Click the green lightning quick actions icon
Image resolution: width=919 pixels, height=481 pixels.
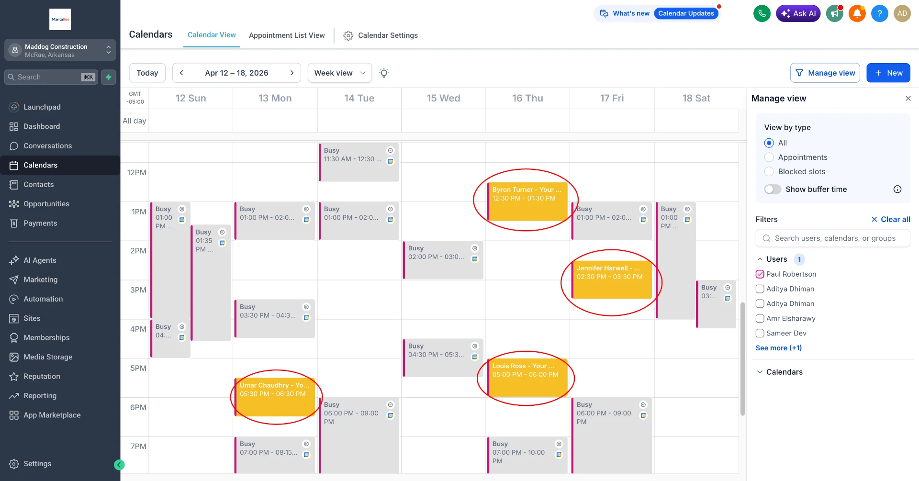coord(109,77)
